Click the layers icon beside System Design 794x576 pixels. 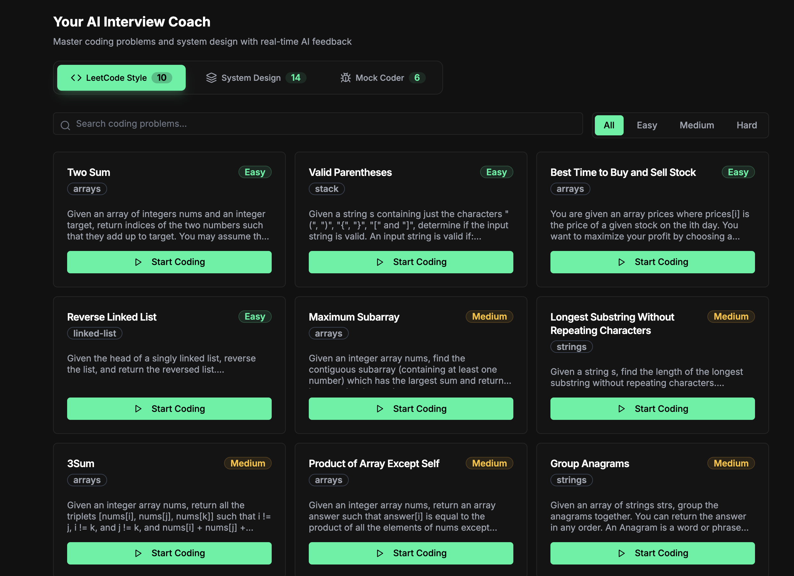click(x=212, y=78)
